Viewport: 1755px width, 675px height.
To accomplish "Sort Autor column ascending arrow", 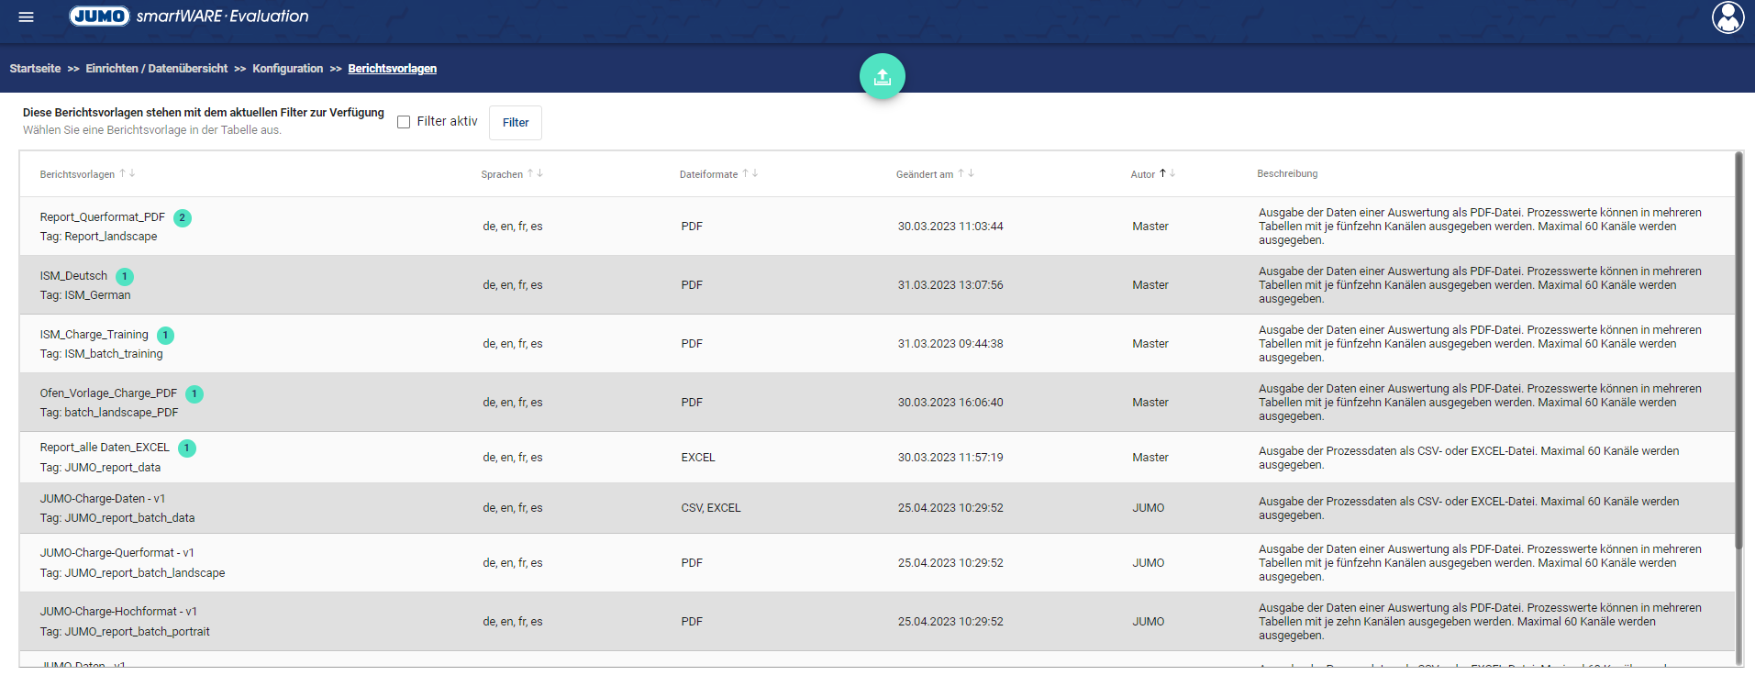I will [x=1162, y=173].
